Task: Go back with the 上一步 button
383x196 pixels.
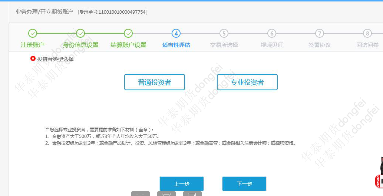Action: click(182, 184)
